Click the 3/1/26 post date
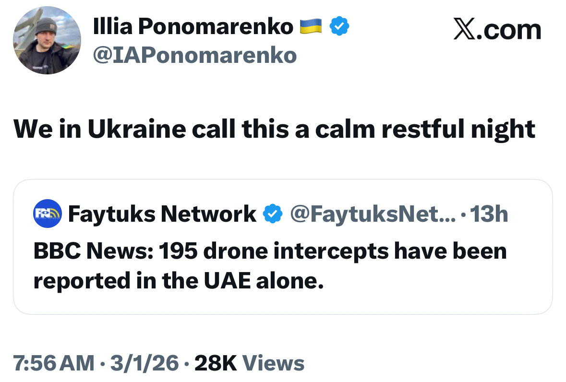The height and width of the screenshot is (382, 566). (144, 363)
